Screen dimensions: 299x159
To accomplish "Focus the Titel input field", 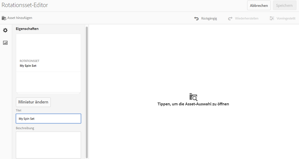I will tap(48, 119).
